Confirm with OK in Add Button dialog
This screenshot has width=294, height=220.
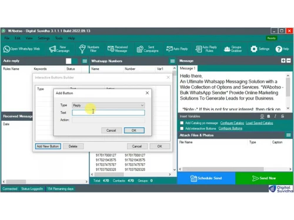point(134,130)
